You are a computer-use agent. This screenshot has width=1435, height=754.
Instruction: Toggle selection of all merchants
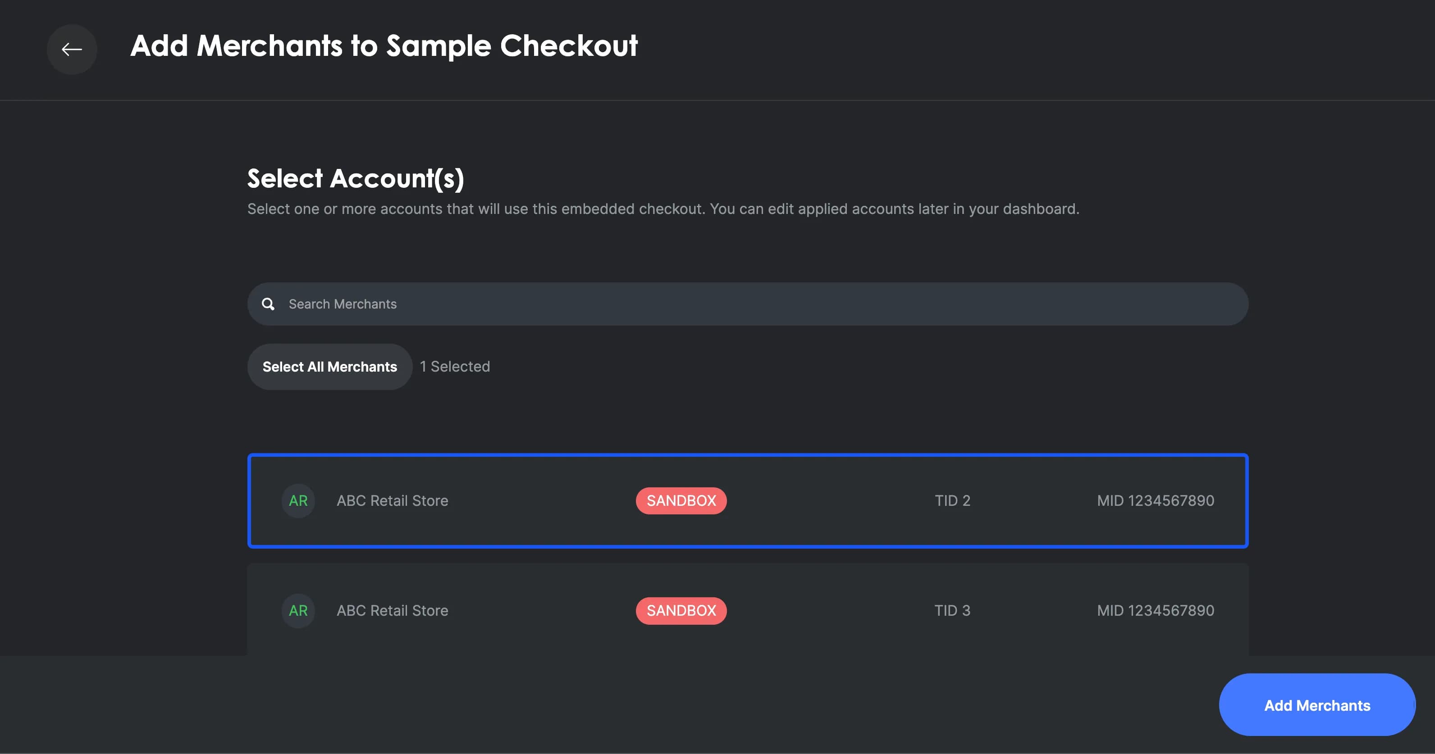[x=330, y=367]
